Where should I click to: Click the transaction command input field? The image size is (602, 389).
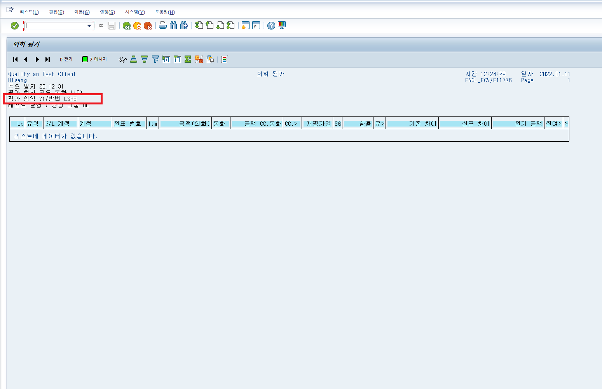tap(56, 26)
